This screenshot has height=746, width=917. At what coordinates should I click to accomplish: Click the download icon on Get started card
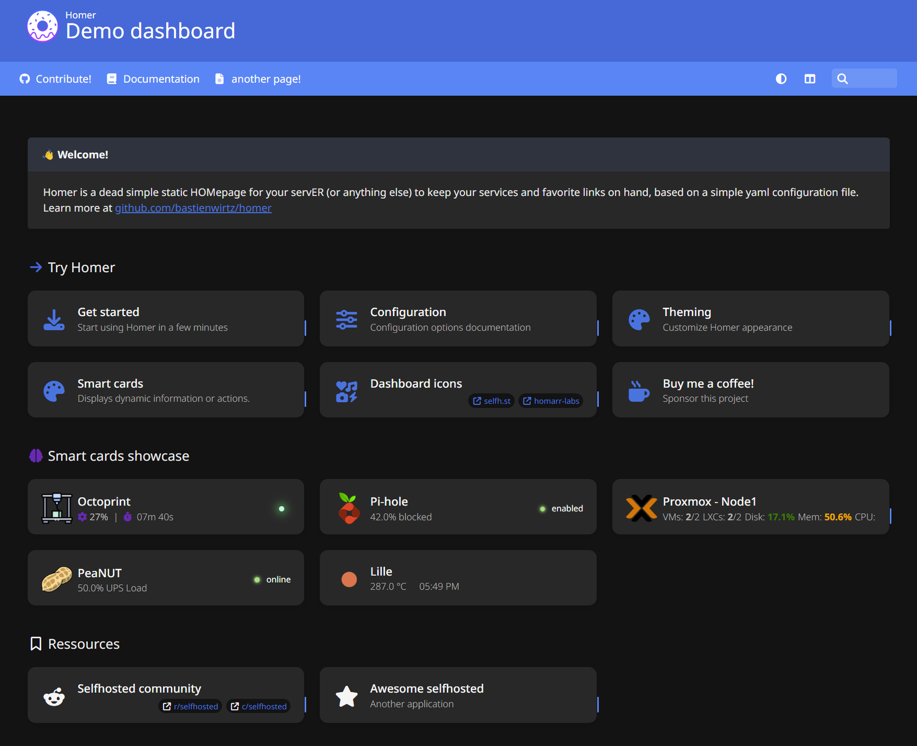pos(54,319)
